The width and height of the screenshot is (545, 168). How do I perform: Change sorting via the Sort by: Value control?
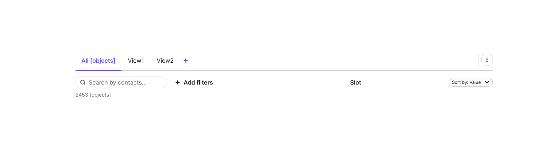[471, 82]
